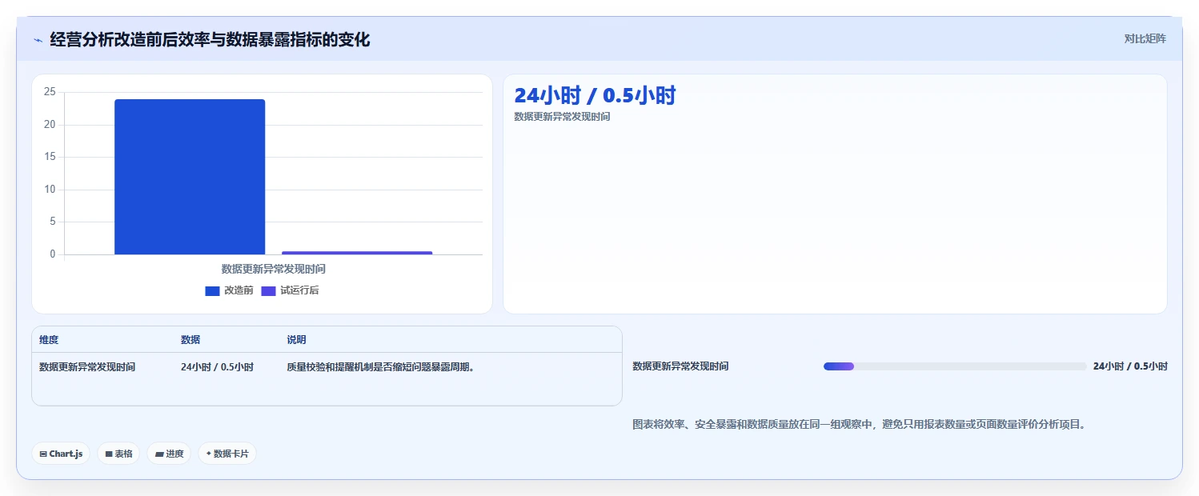Click the title 经营分析改造前后效率与数据暴露指标的变化
This screenshot has height=496, width=1199.
[210, 39]
